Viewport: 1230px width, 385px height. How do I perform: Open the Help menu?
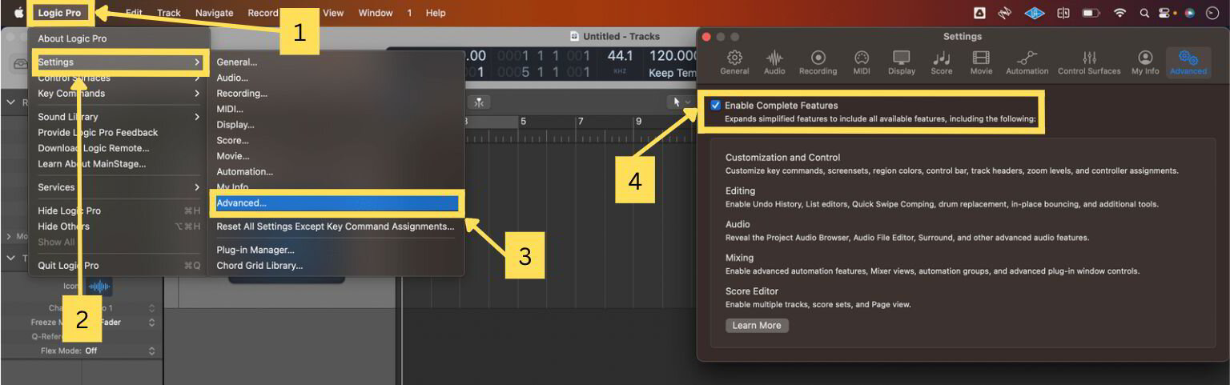[436, 13]
